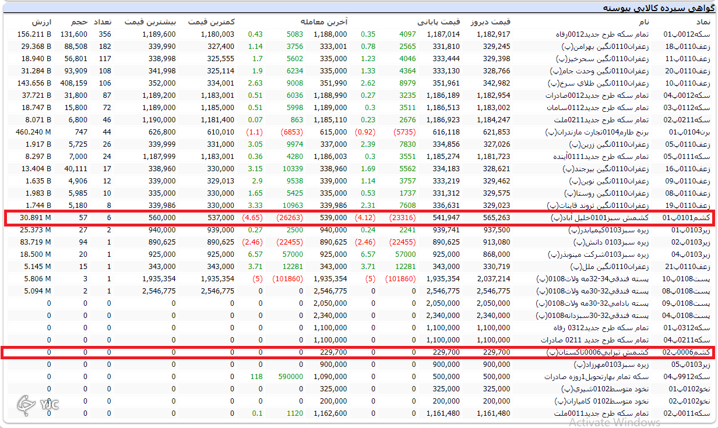
Task: Open symbol سکه0012پ01
Action: coord(687,34)
